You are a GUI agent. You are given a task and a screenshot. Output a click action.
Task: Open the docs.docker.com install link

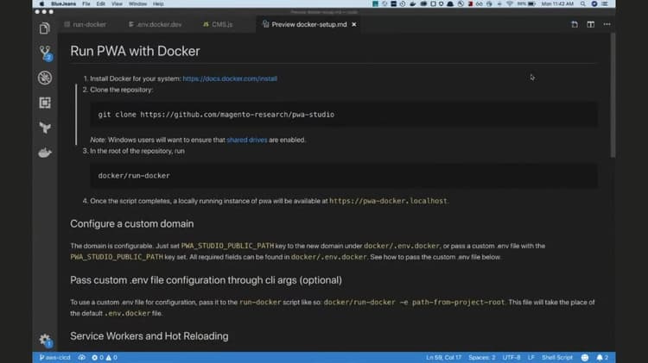pos(230,78)
